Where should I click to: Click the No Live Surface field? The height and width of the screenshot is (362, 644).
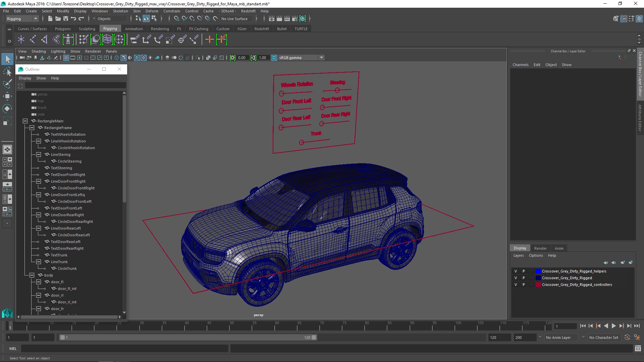click(x=236, y=19)
